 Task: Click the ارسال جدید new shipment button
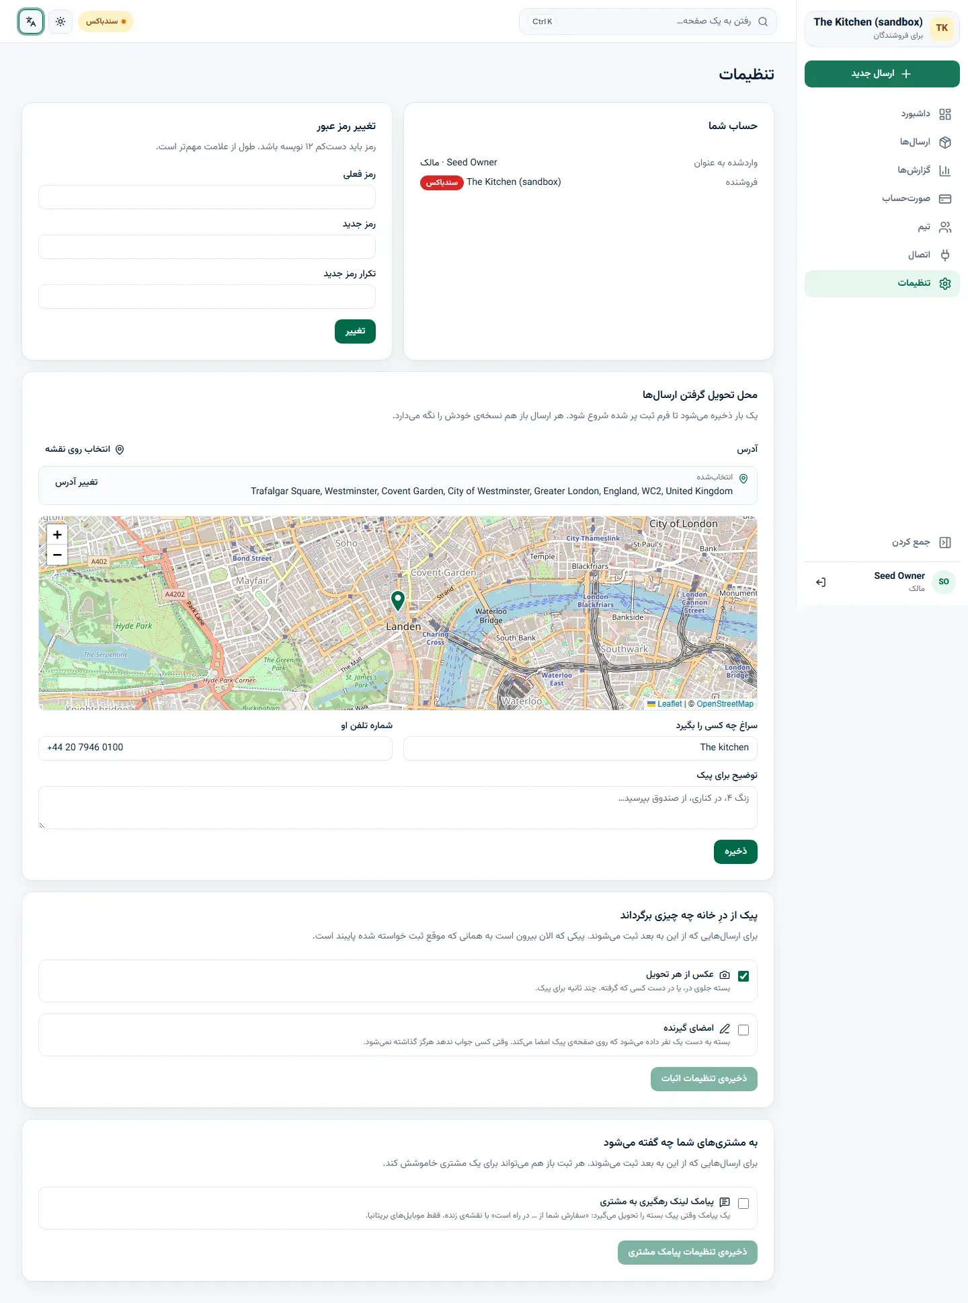882,74
